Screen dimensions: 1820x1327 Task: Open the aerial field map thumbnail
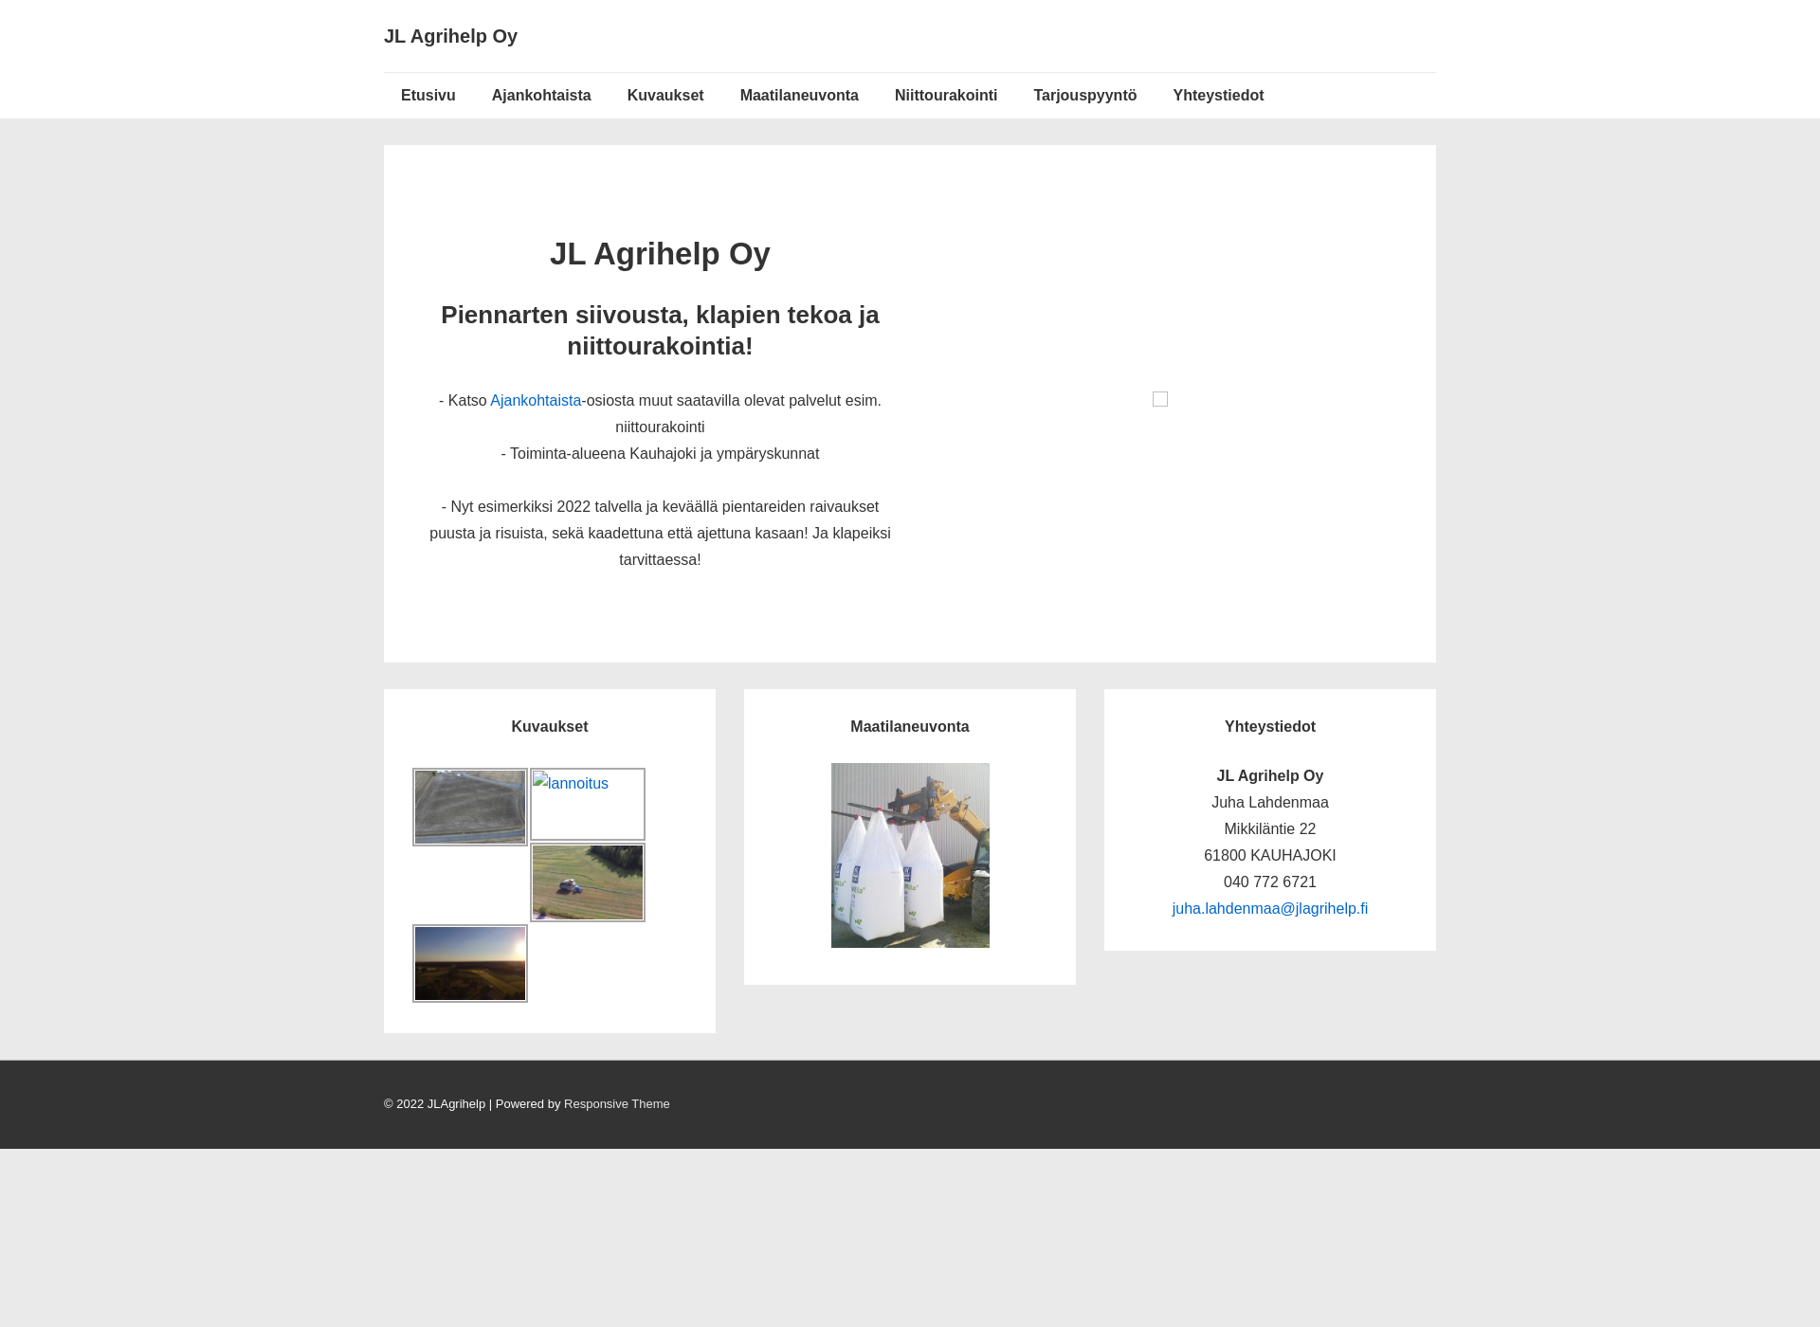click(x=470, y=807)
